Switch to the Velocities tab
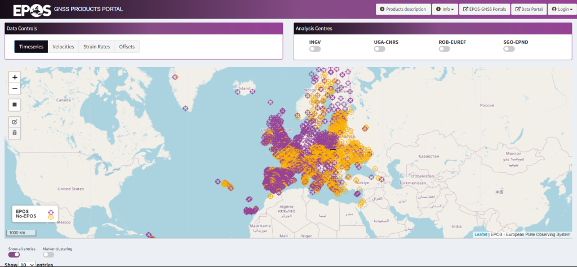The height and width of the screenshot is (267, 577). 63,47
